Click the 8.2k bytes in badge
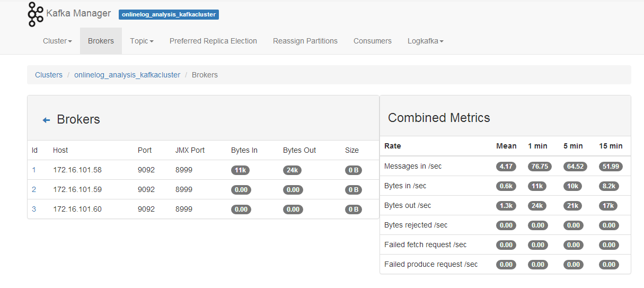This screenshot has height=288, width=644. pos(609,186)
